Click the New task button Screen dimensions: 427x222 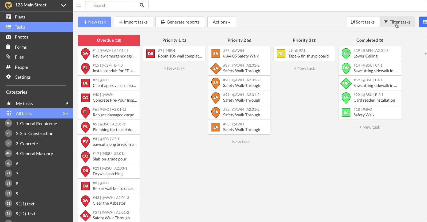[95, 22]
